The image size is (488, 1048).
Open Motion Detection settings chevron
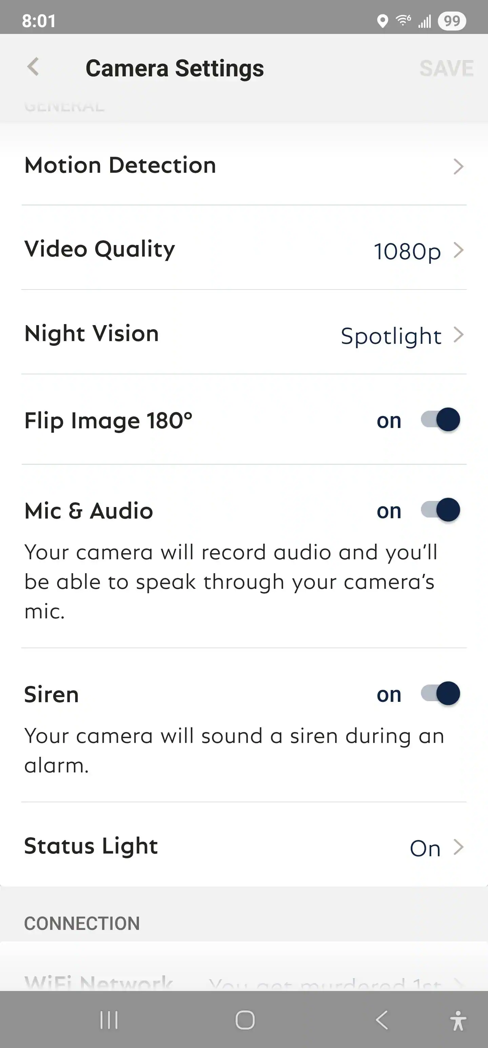pyautogui.click(x=458, y=166)
